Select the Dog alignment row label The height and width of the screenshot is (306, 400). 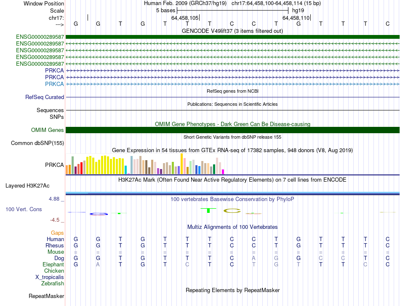(59, 258)
